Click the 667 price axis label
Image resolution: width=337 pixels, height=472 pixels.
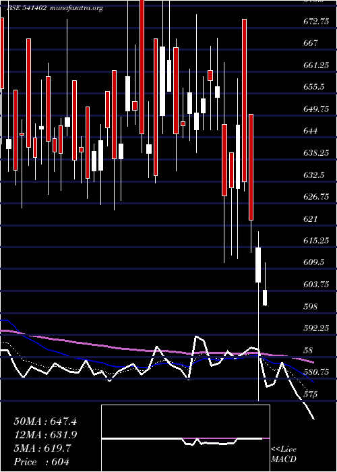tap(311, 43)
